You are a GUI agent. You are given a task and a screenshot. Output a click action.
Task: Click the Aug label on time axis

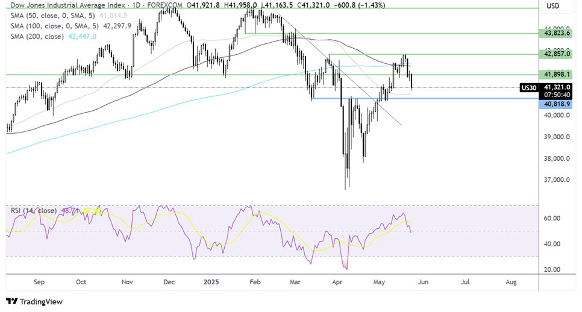tap(511, 282)
